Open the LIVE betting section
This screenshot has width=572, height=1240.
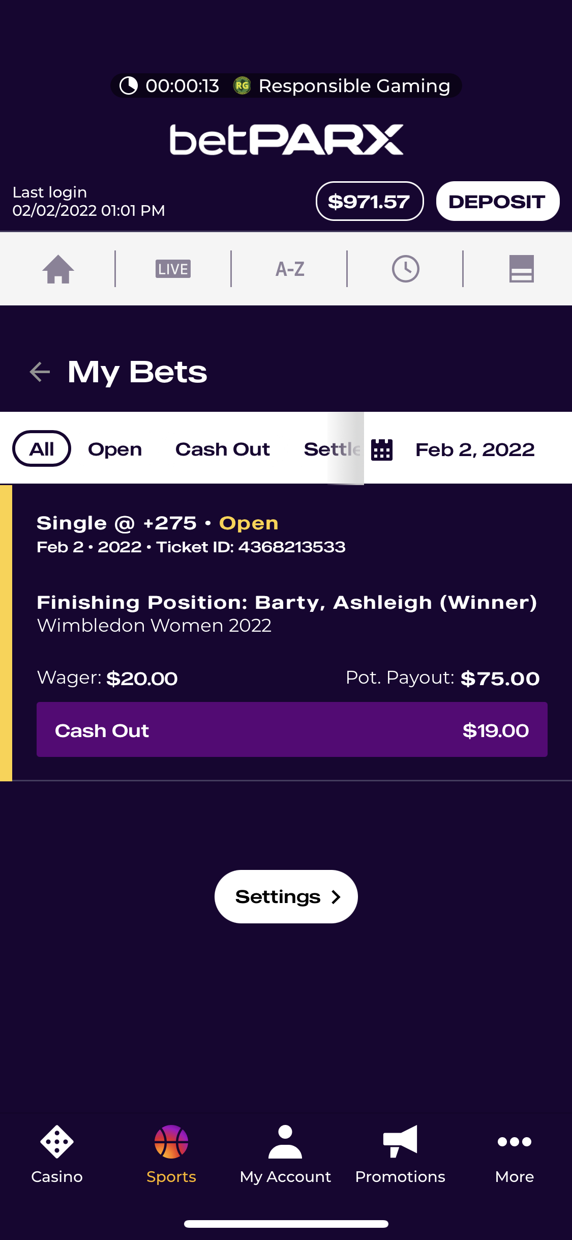click(x=173, y=269)
